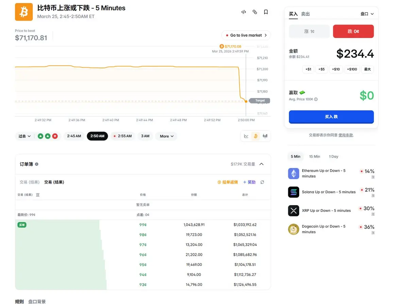Add $5 to amount

click(x=321, y=69)
